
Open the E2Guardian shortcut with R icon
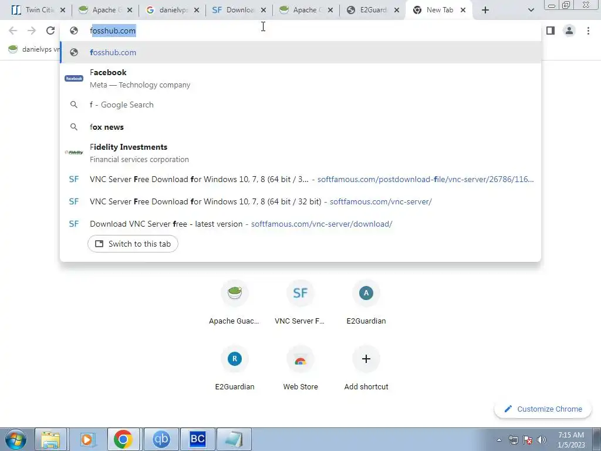(234, 369)
